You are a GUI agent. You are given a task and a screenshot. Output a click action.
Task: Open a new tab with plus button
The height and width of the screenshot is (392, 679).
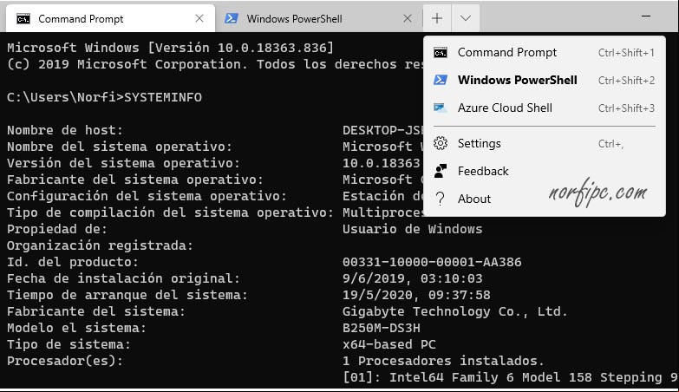coord(437,18)
